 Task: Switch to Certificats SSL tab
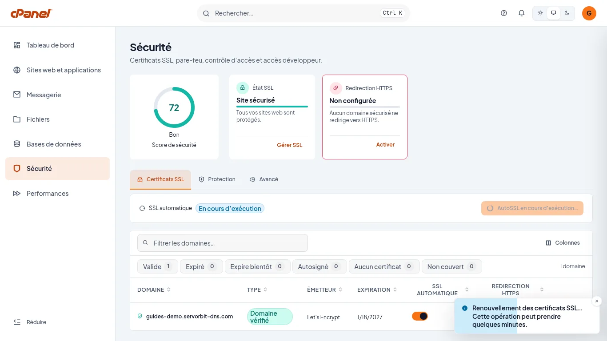click(160, 179)
